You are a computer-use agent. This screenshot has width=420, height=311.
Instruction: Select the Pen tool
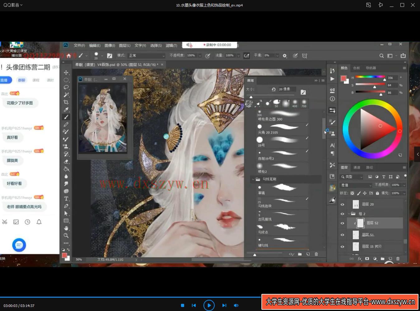(66, 206)
